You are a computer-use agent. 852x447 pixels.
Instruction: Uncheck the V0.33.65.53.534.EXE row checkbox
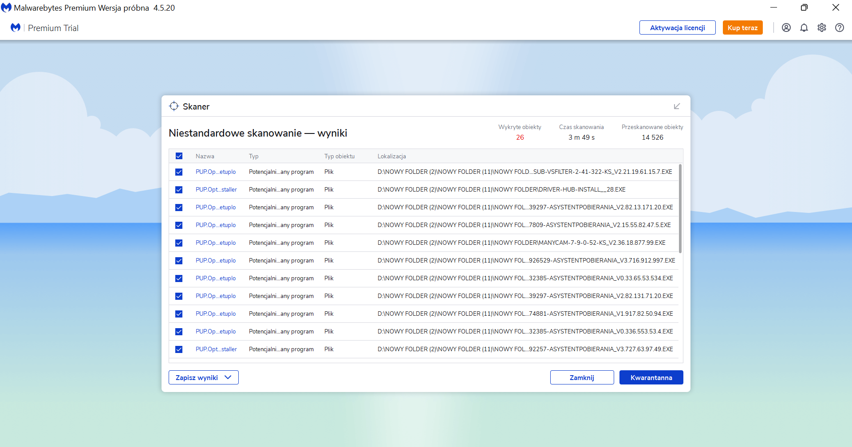coord(179,278)
